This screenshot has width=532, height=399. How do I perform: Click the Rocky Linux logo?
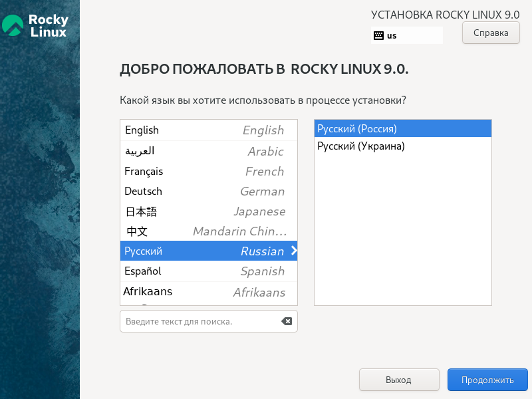point(35,25)
